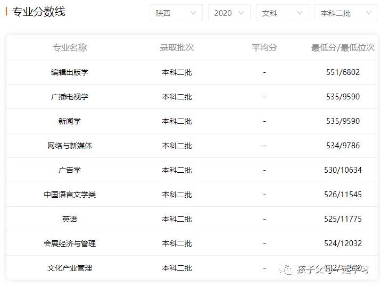Image resolution: width=381 pixels, height=286 pixels.
Task: Click the 专业分数线 section heading
Action: (x=38, y=12)
